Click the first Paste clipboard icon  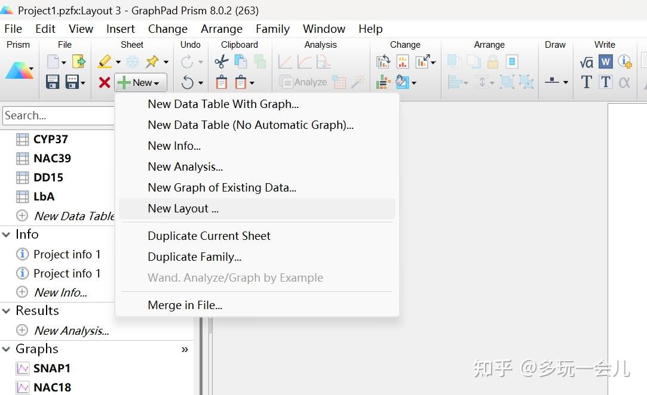click(x=222, y=82)
